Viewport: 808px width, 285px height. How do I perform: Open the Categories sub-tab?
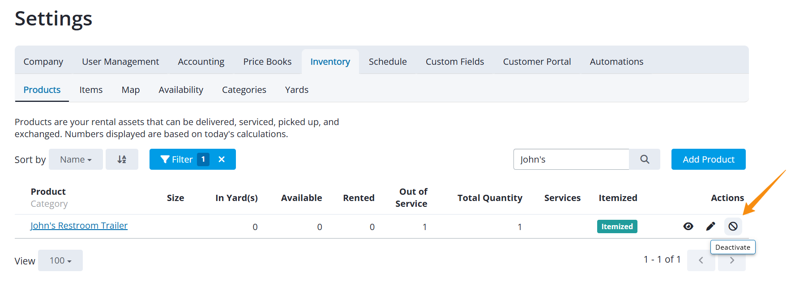click(x=244, y=90)
